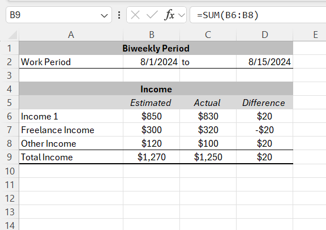The height and width of the screenshot is (230, 326).
Task: Select row 7 header
Action: tap(10, 130)
